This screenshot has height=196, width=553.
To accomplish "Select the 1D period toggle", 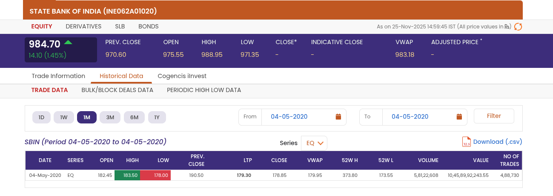I will pos(42,118).
